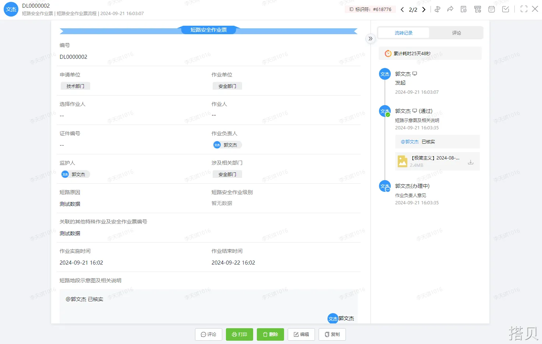Open the 【极简主义】 image attachment thumbnail
This screenshot has height=344, width=542.
point(403,161)
